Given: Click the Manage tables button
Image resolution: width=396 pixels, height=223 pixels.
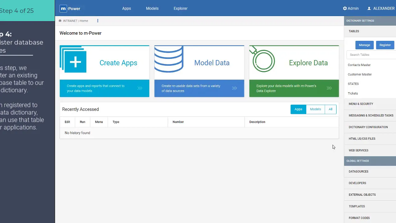Looking at the screenshot, I should (364, 45).
